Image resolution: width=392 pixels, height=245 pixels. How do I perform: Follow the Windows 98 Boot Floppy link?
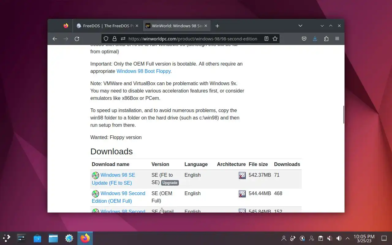coord(143,71)
